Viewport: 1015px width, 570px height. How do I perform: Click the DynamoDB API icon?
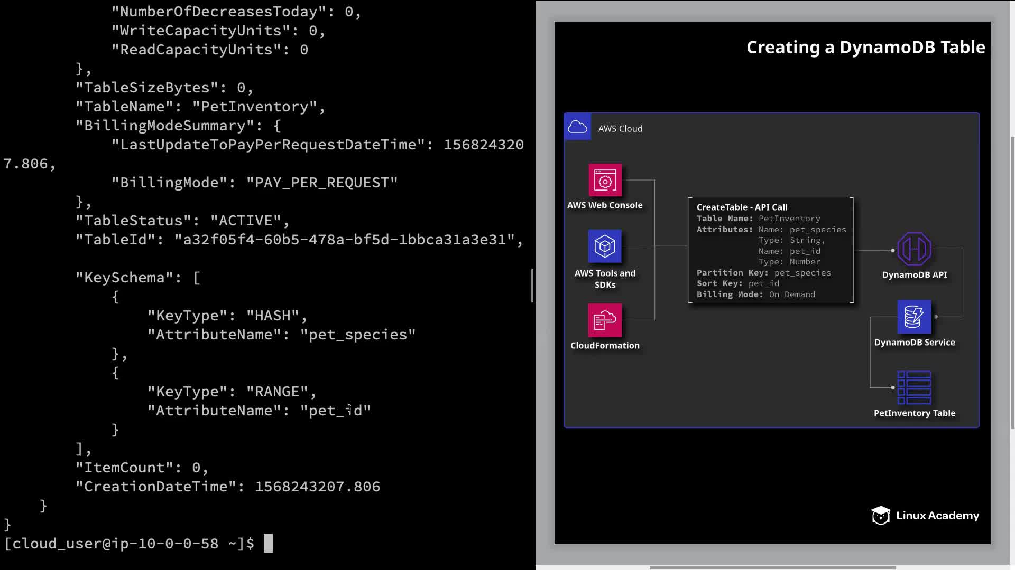tap(914, 249)
